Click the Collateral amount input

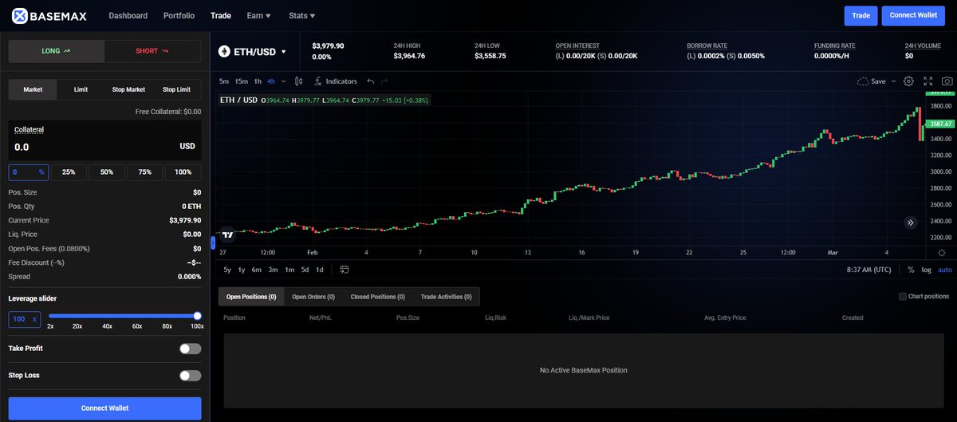104,147
